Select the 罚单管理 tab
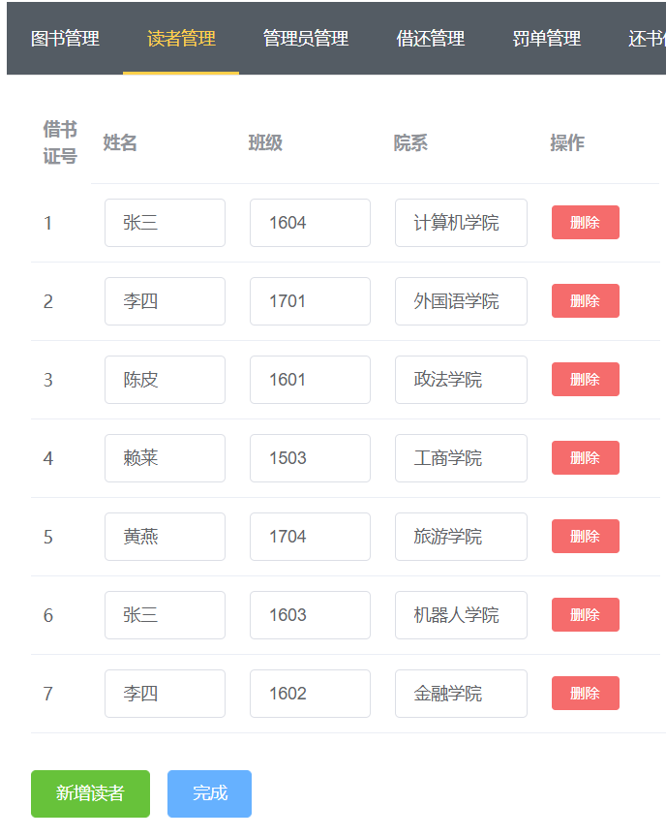Screen dimensions: 666x837 tap(546, 39)
